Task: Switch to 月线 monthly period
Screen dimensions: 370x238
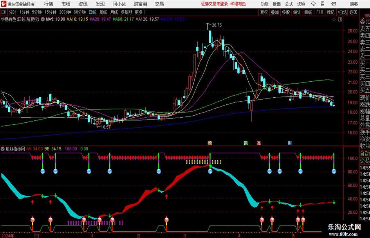Action: (114, 12)
